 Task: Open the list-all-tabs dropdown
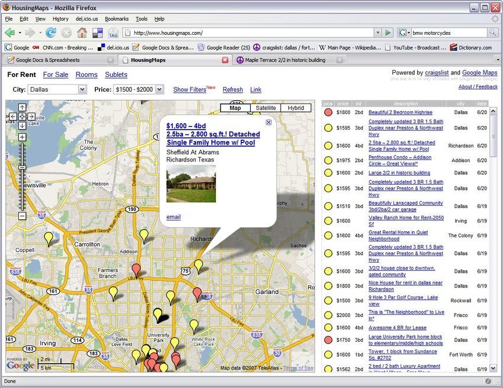click(x=498, y=60)
